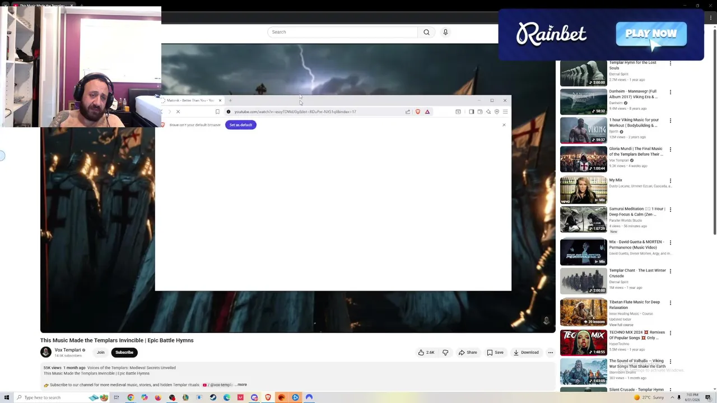Set Brave as default browser
Screen dimensions: 717x403
pos(241,125)
